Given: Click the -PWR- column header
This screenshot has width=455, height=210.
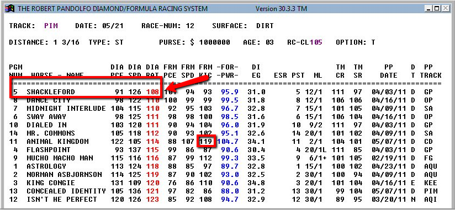Looking at the screenshot, I should point(227,76).
